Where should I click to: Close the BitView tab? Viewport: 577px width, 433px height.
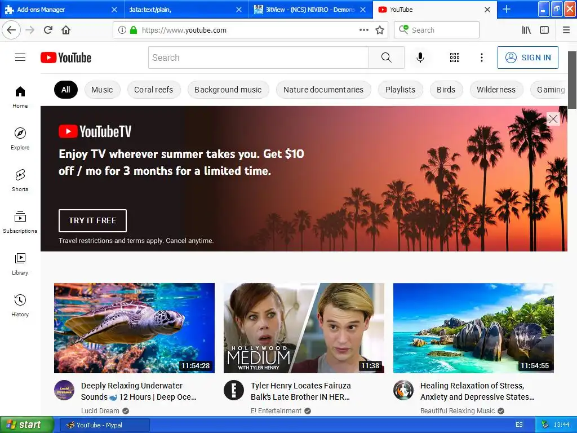363,10
